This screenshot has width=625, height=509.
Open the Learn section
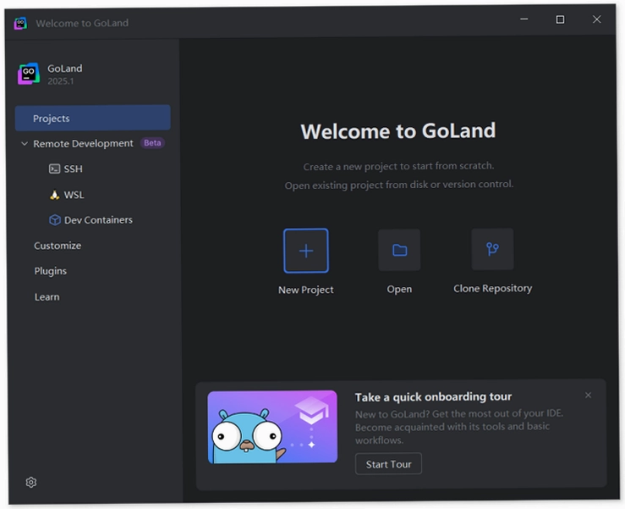coord(47,297)
